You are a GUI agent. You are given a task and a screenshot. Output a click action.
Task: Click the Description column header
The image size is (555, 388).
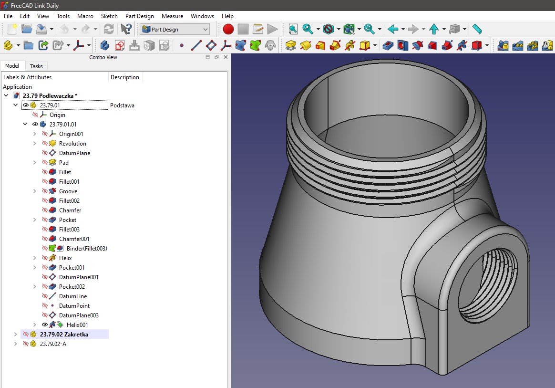click(x=125, y=77)
